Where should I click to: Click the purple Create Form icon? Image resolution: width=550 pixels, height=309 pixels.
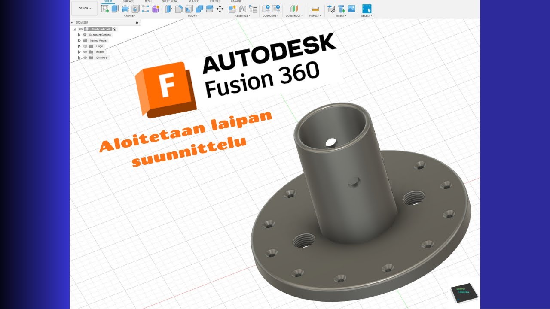[x=156, y=9]
